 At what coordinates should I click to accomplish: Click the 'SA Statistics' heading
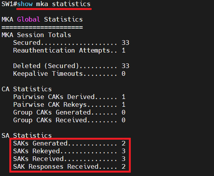pos(27,135)
